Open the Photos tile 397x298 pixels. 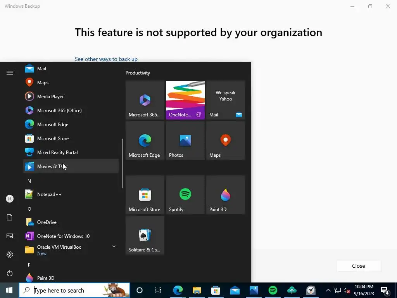[185, 140]
